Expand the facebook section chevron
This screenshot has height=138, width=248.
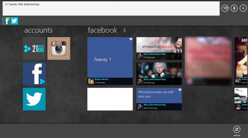click(x=124, y=30)
